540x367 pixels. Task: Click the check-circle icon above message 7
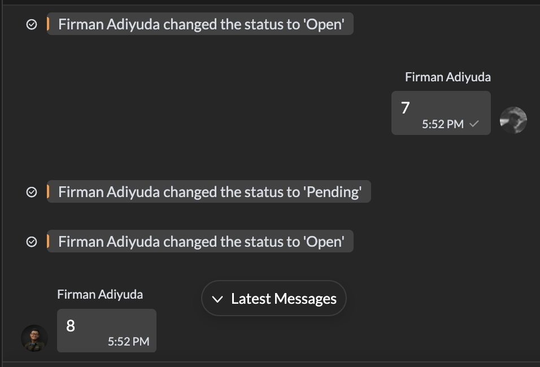click(x=32, y=24)
